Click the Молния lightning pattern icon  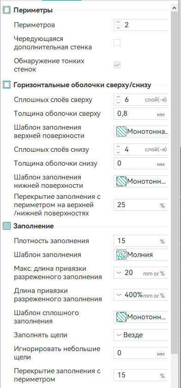pyautogui.click(x=121, y=255)
